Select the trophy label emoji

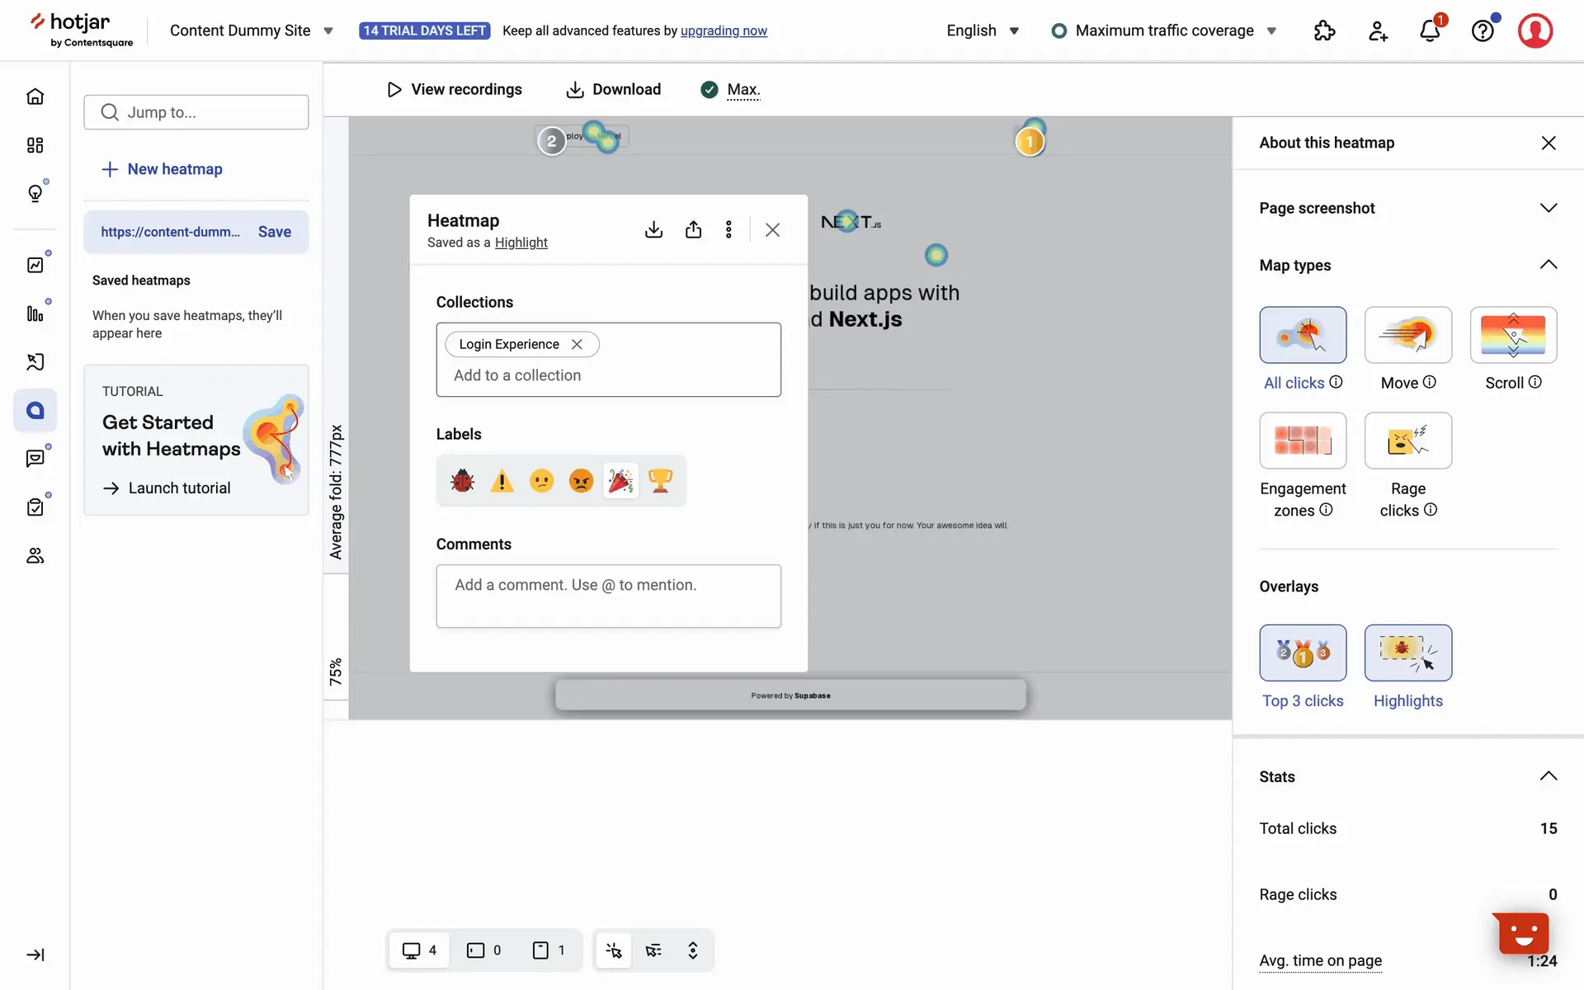tap(660, 480)
